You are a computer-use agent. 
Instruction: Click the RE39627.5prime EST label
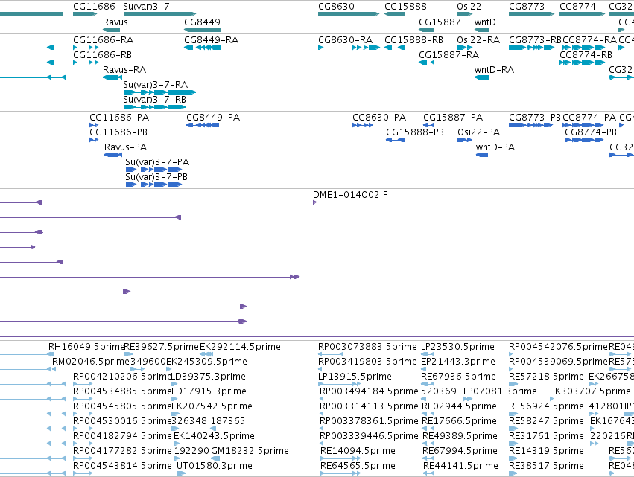[162, 347]
